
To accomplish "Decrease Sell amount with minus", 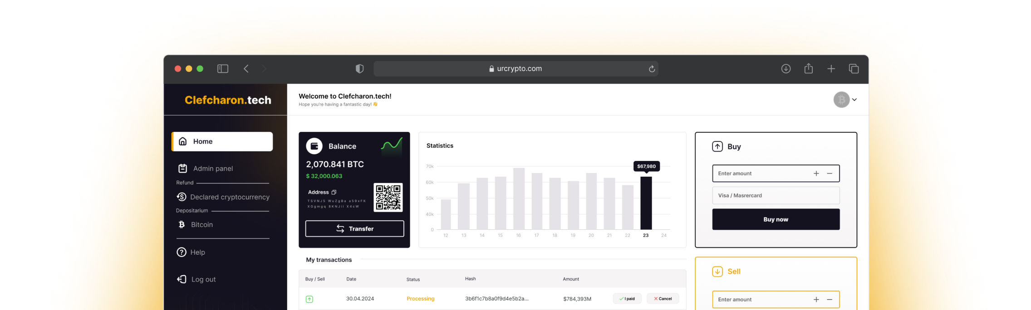I will point(830,300).
